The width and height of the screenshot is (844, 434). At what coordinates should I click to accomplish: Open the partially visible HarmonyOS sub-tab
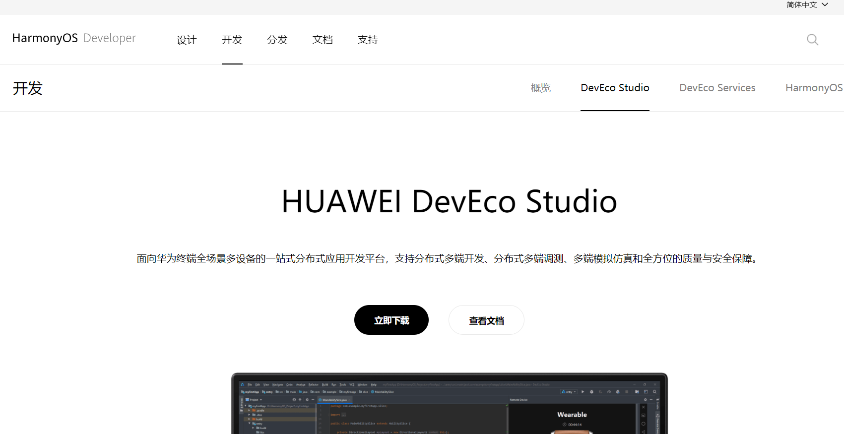814,88
